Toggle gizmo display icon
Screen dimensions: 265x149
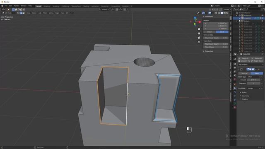(203, 13)
